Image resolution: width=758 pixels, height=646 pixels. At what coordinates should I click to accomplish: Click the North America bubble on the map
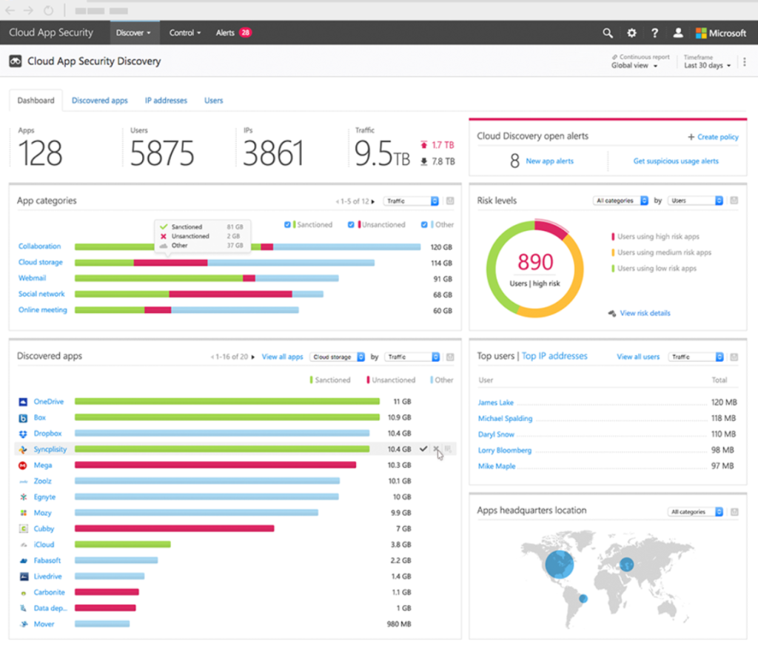coord(560,565)
